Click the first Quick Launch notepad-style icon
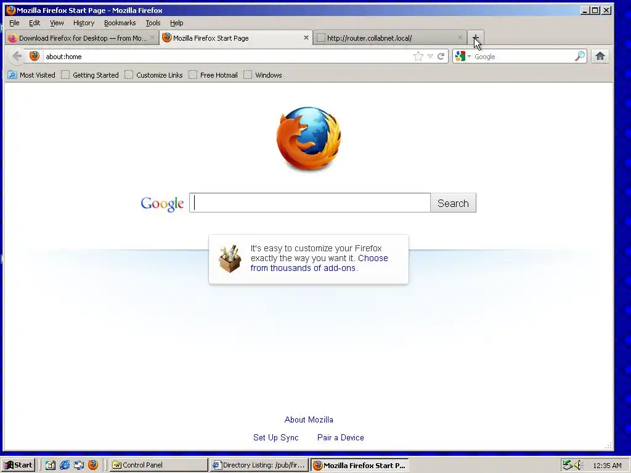Screen dimensions: 631x473 click(x=51, y=465)
